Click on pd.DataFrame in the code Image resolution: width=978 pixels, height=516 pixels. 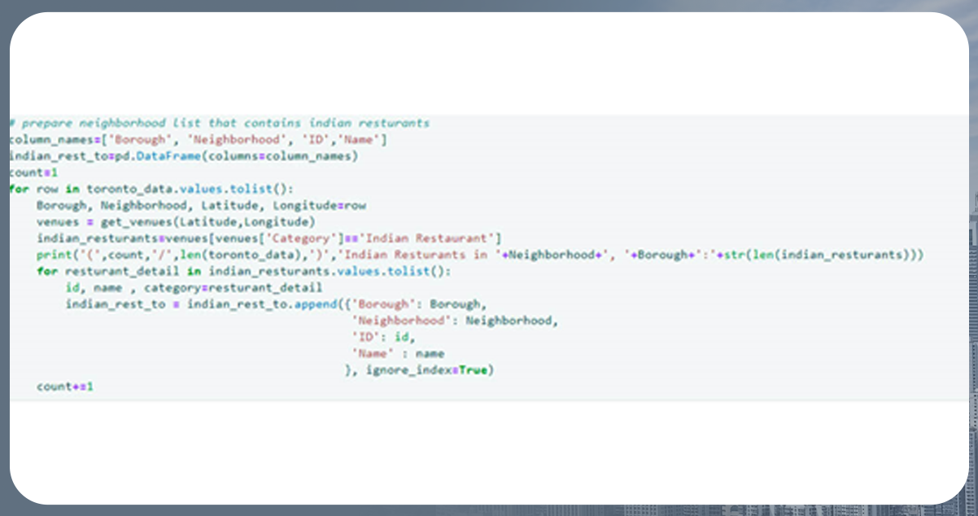(144, 156)
